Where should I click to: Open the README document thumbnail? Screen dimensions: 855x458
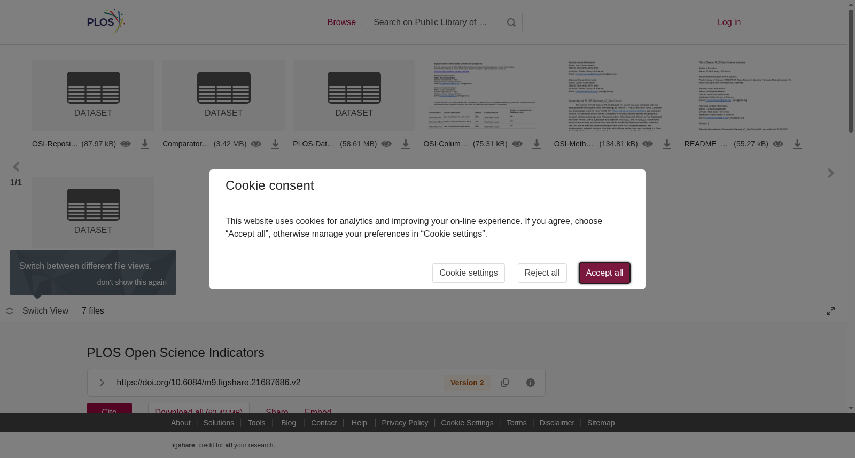tap(745, 96)
